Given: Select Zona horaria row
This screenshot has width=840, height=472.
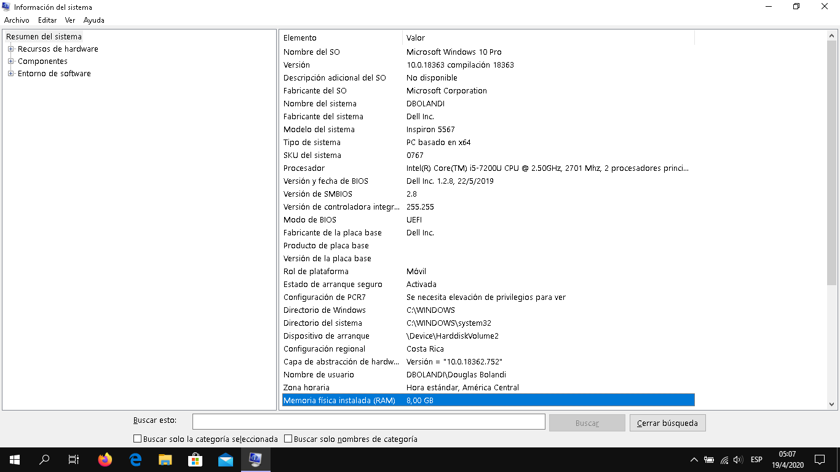Looking at the screenshot, I should [488, 388].
